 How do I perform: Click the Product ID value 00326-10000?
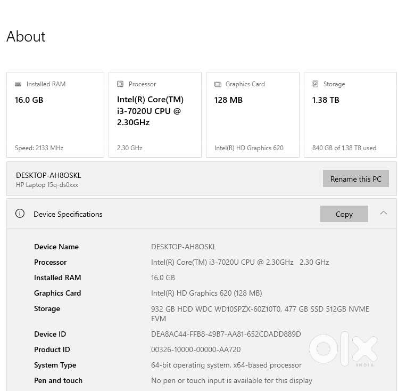(x=196, y=349)
